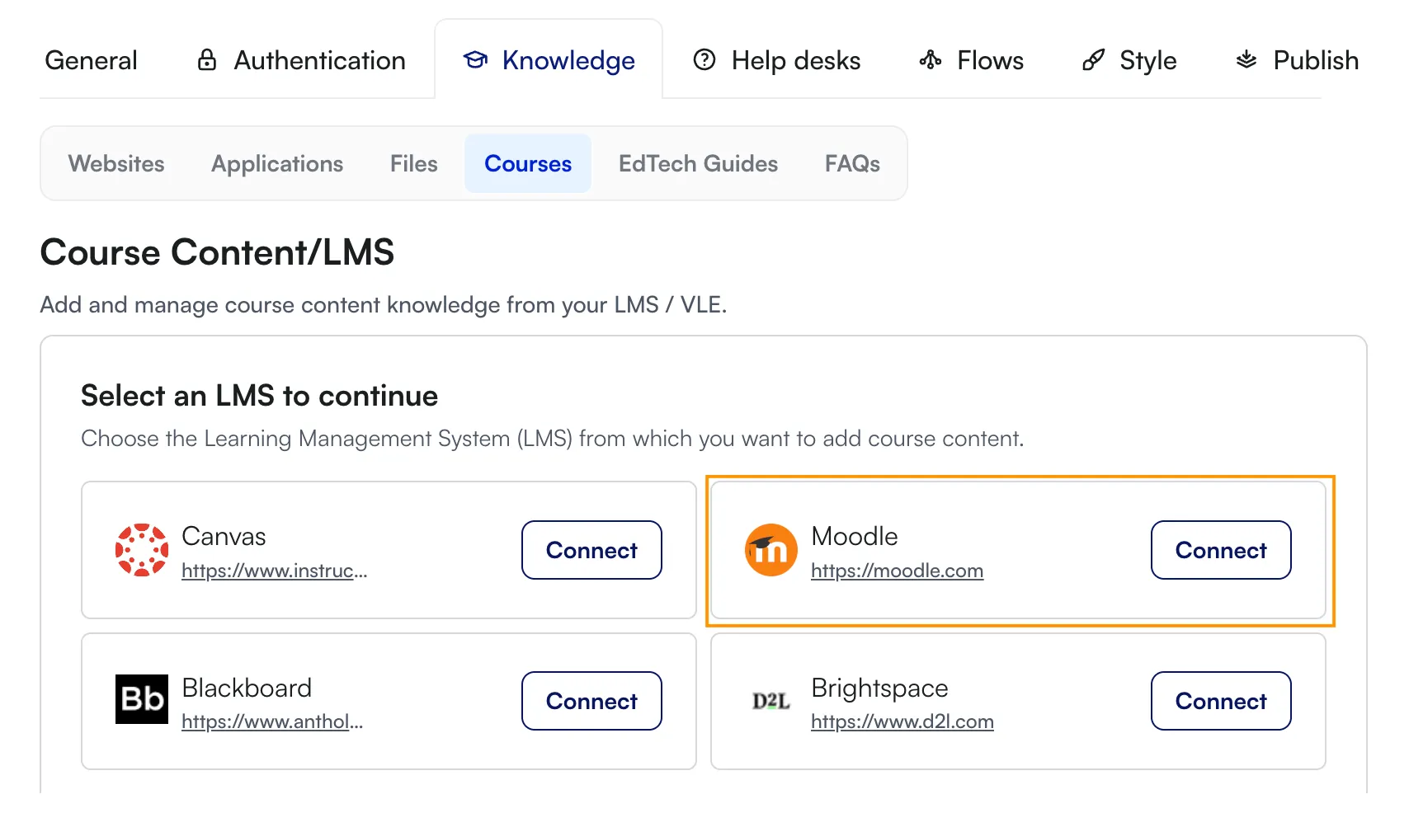1409x813 pixels.
Task: Open the EdTech Guides sub-tab
Action: (699, 163)
